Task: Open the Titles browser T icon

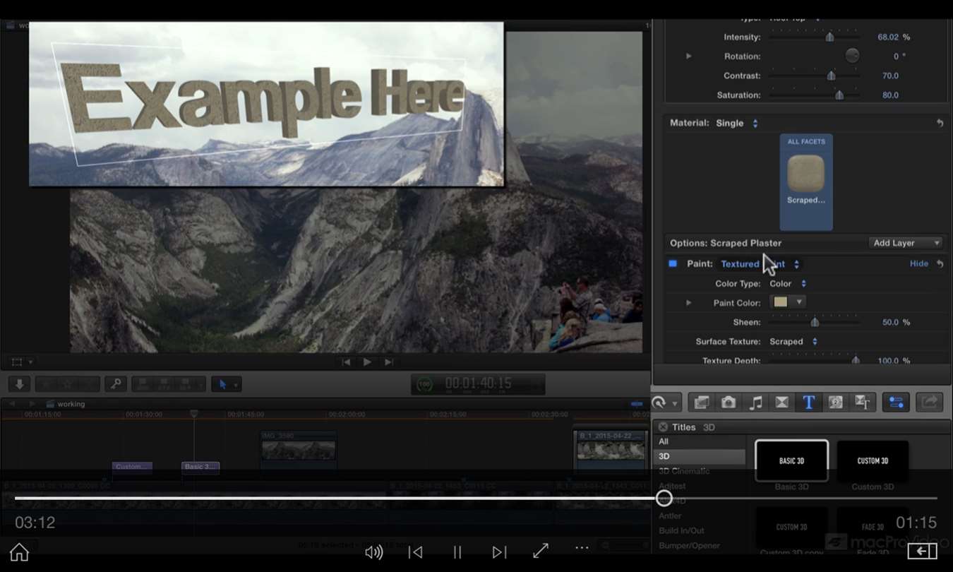Action: pyautogui.click(x=808, y=403)
